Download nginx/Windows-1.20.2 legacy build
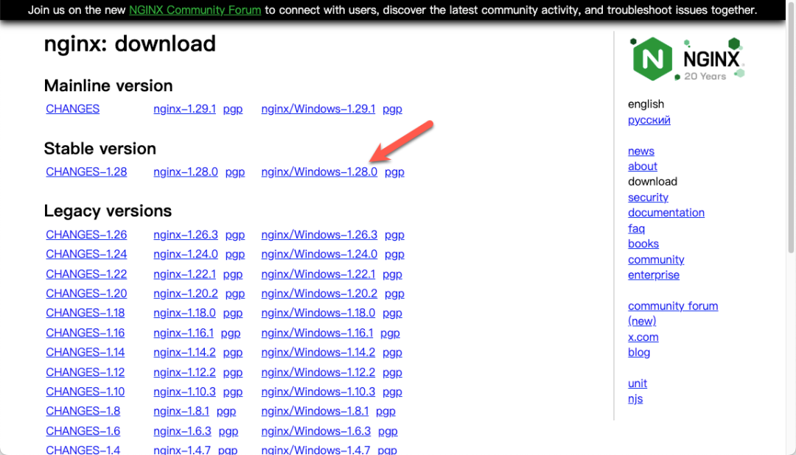This screenshot has width=796, height=455. [319, 294]
